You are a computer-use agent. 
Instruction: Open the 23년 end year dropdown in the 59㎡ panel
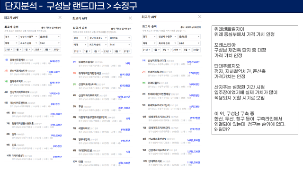(38, 50)
